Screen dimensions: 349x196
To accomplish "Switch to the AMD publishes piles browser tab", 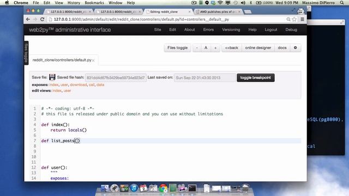I will (x=218, y=11).
